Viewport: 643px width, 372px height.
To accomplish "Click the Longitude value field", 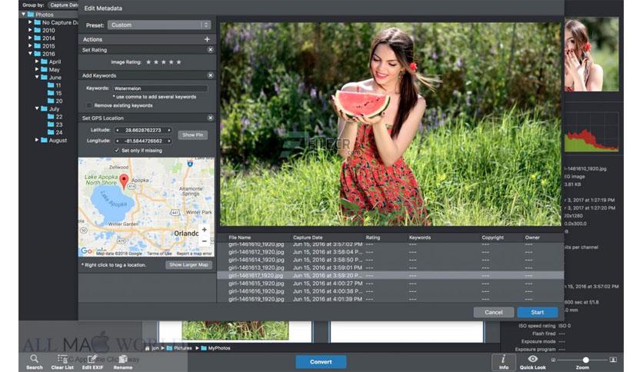I will point(143,141).
